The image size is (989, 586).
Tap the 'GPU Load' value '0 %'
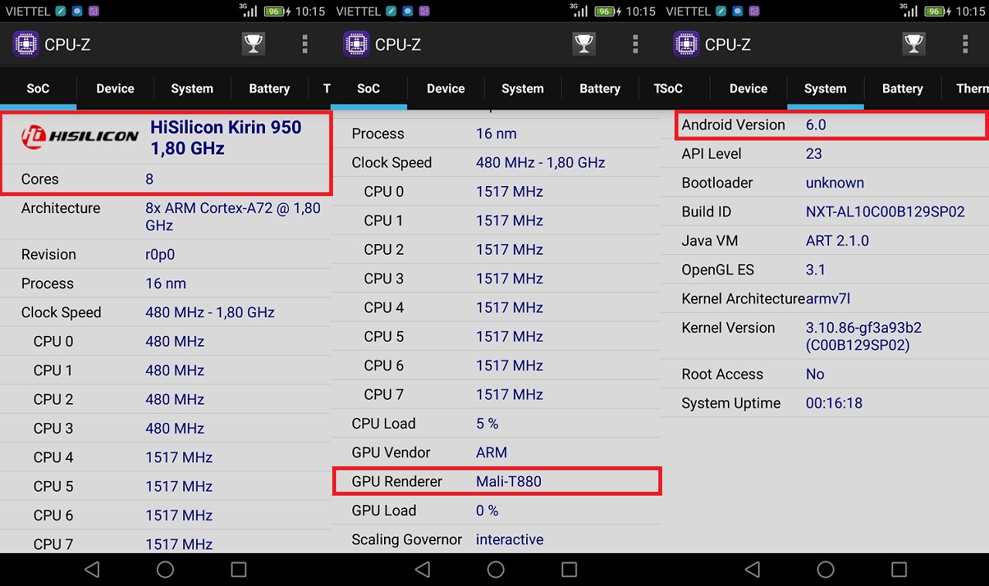pos(487,511)
